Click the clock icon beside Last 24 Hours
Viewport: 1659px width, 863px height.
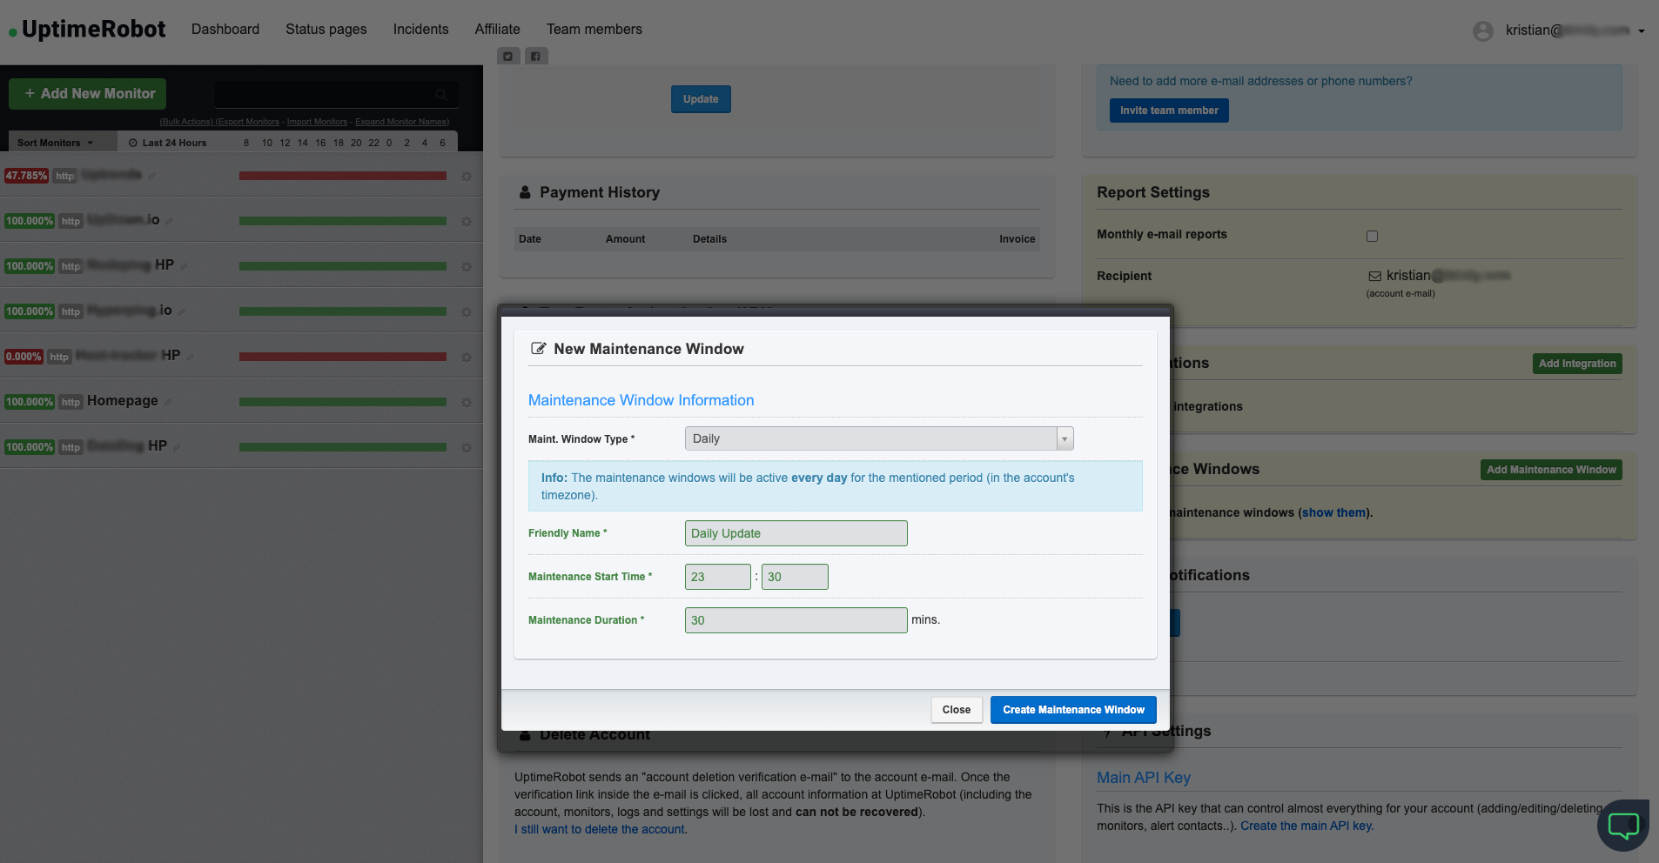pyautogui.click(x=133, y=143)
